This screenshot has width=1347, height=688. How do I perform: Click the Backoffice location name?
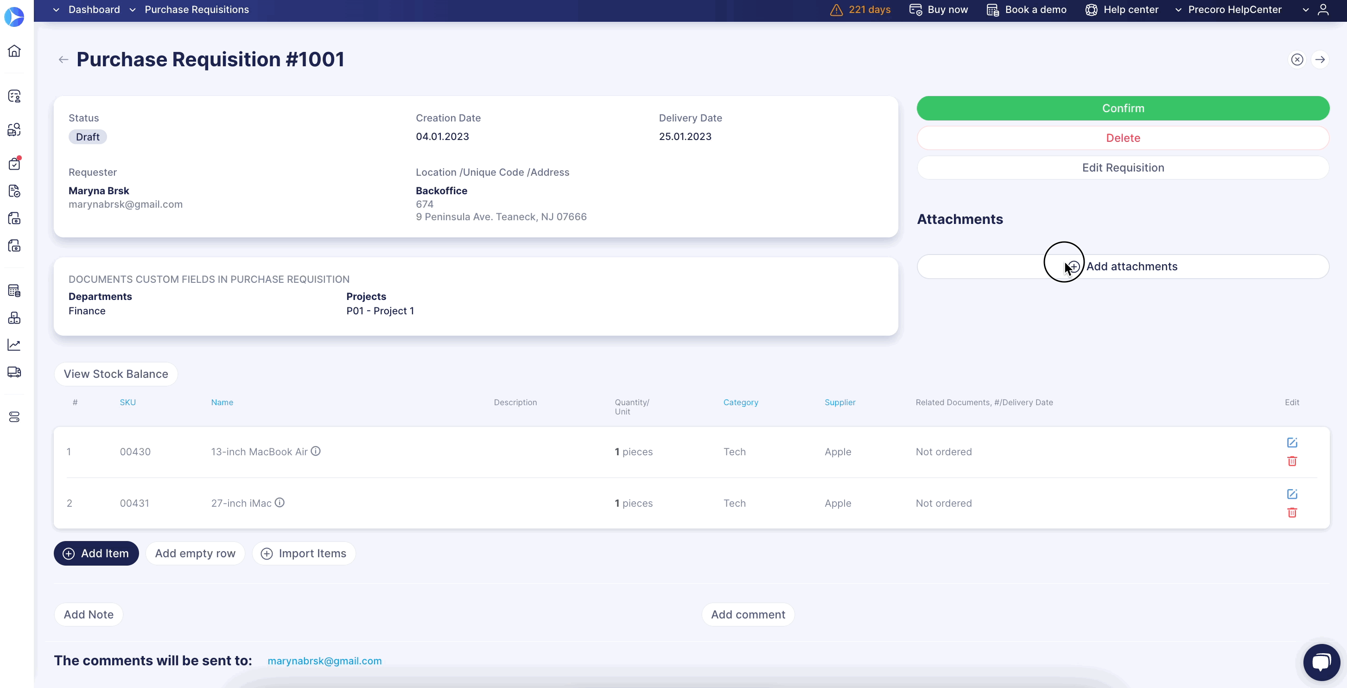pos(441,191)
